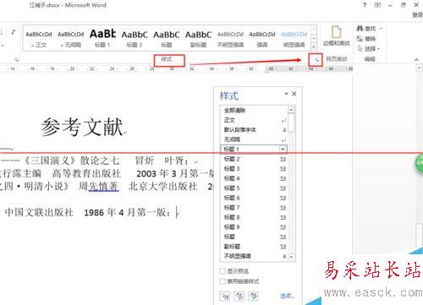Apply the 不明显强调 gallery style

(230, 39)
